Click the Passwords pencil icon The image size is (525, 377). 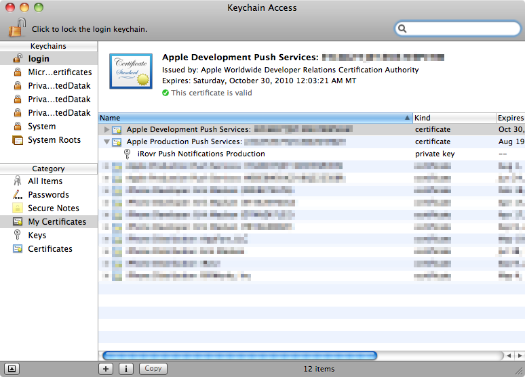click(x=18, y=194)
